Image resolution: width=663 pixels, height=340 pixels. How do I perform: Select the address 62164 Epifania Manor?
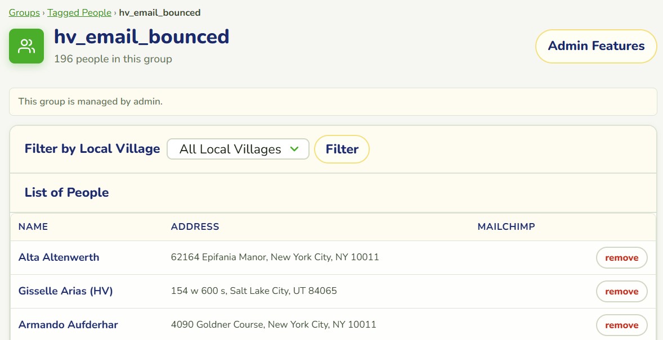tap(275, 257)
